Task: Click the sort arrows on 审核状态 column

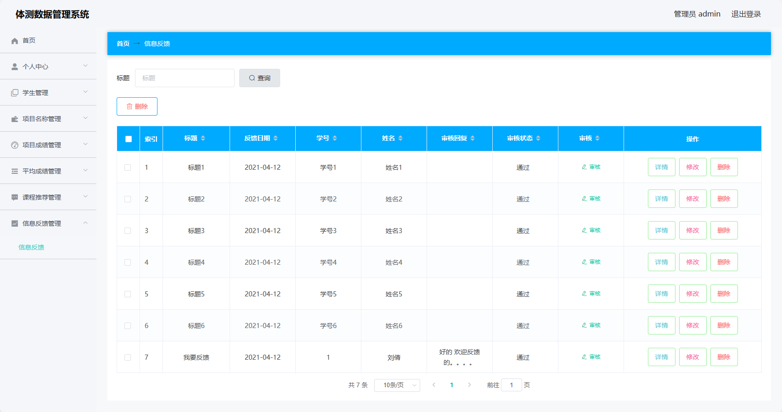Action: click(x=538, y=138)
